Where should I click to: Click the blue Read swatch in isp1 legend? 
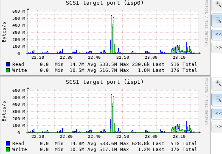(8, 143)
